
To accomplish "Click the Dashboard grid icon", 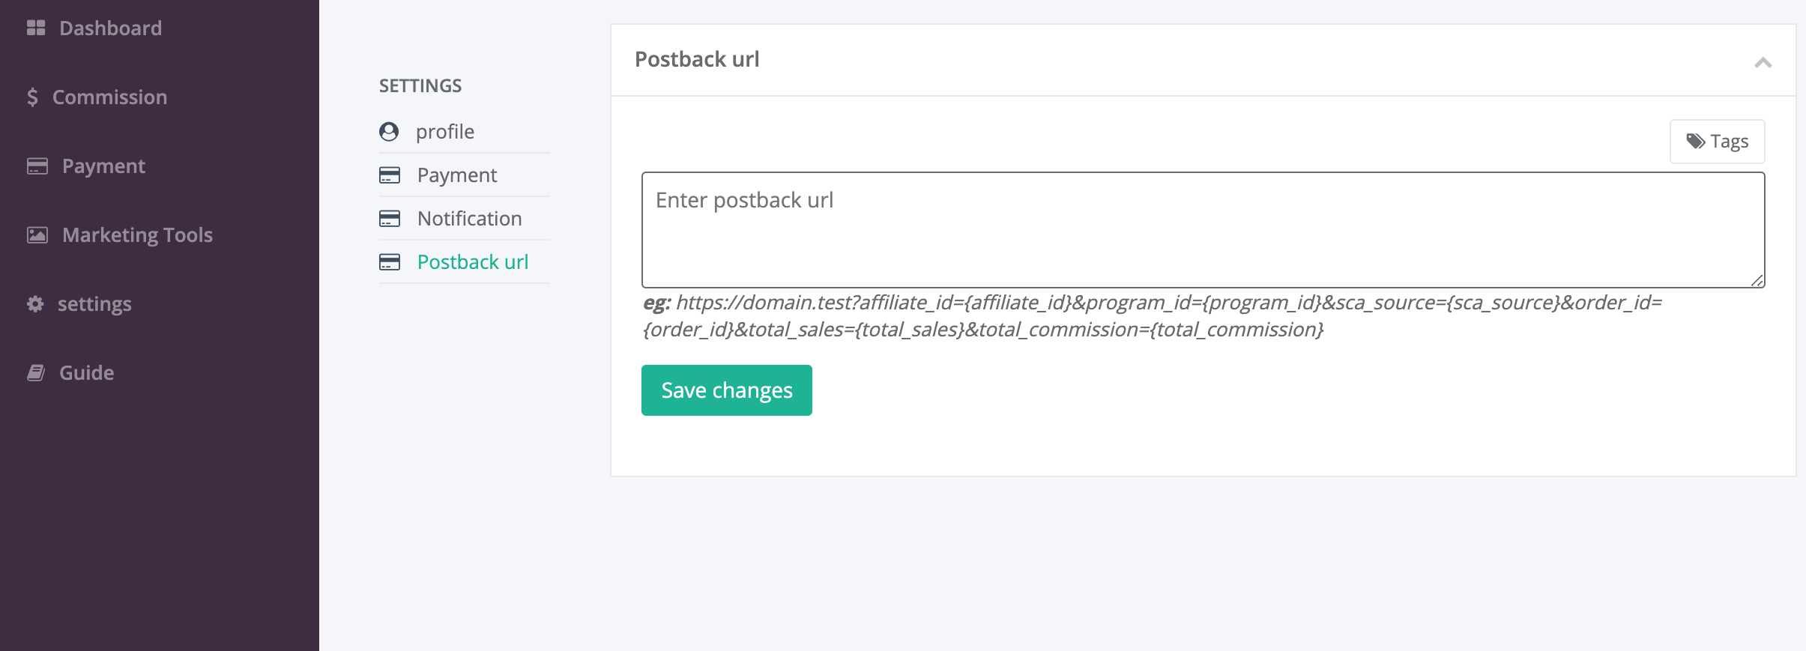I will point(36,28).
